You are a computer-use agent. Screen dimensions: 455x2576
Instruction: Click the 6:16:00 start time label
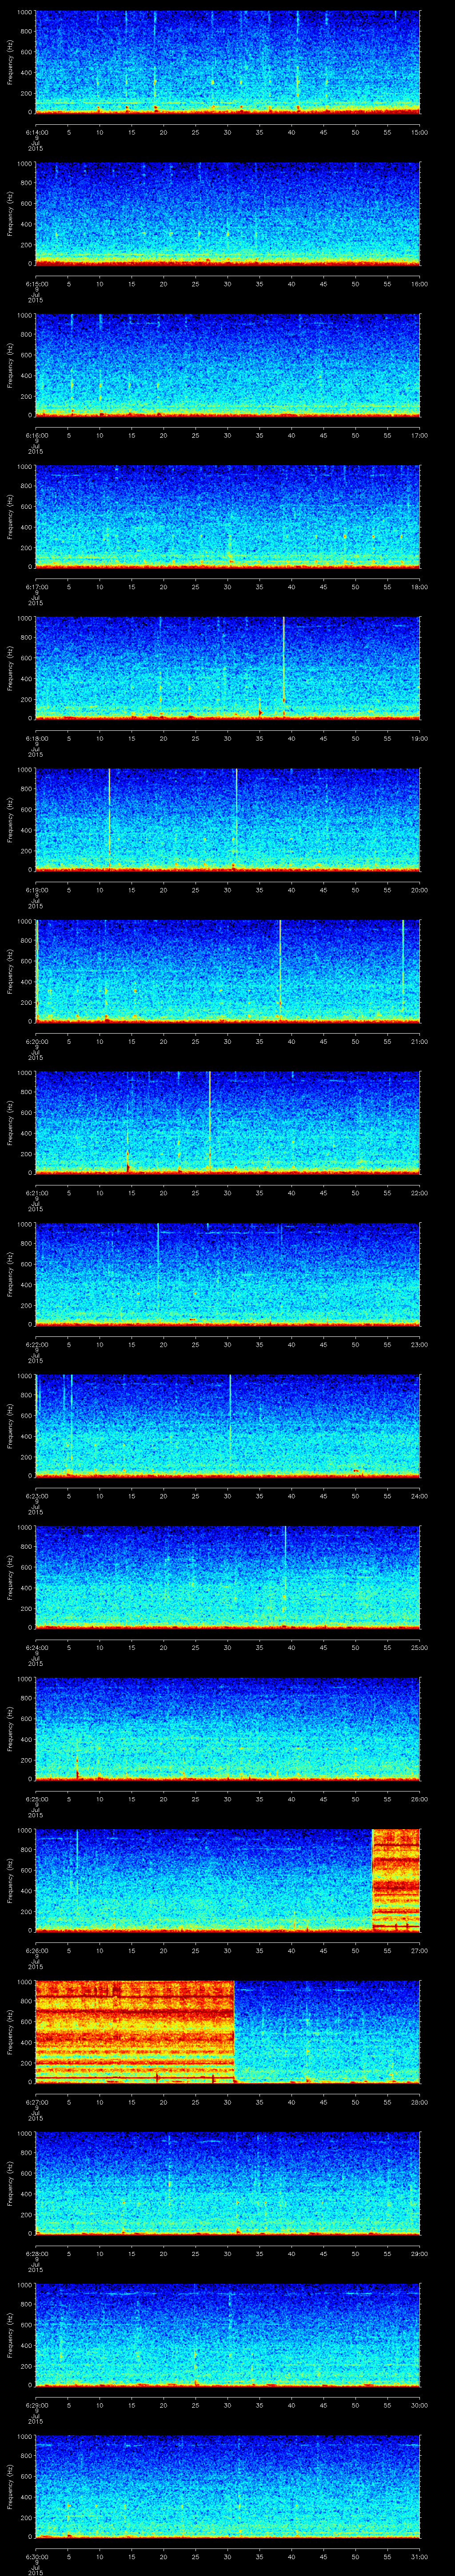coord(36,435)
